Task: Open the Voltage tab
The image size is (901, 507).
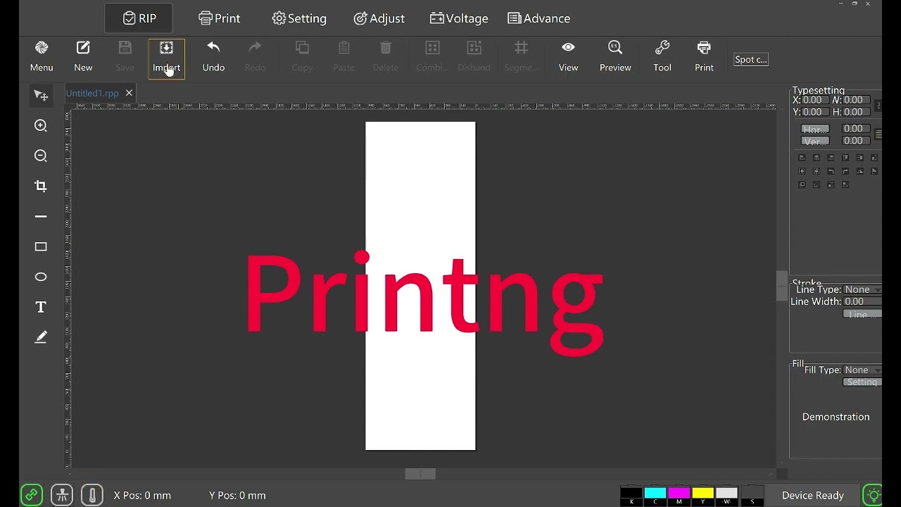Action: tap(459, 18)
